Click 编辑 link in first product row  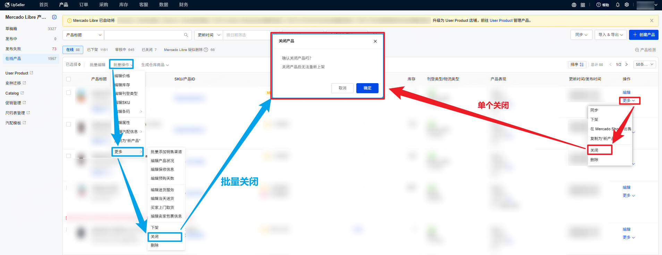point(627,93)
